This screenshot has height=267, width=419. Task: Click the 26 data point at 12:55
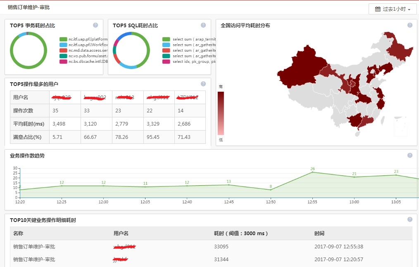coord(312,172)
